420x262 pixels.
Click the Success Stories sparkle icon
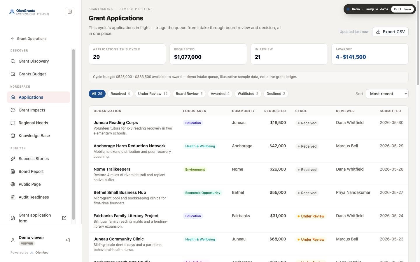(x=13, y=159)
